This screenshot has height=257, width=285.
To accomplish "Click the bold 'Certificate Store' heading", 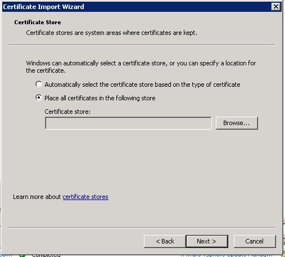I will [x=38, y=23].
